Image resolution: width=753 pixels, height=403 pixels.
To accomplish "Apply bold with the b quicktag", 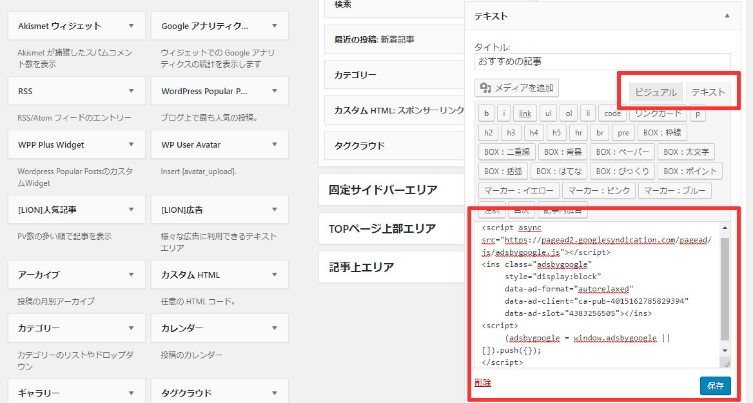I will pos(487,113).
